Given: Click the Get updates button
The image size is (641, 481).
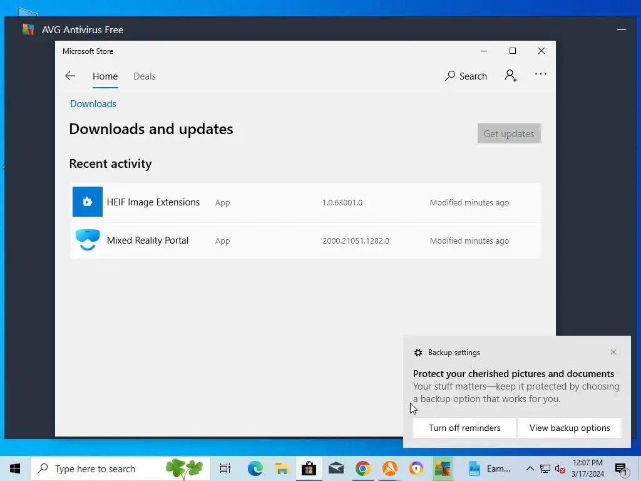Looking at the screenshot, I should pos(509,134).
